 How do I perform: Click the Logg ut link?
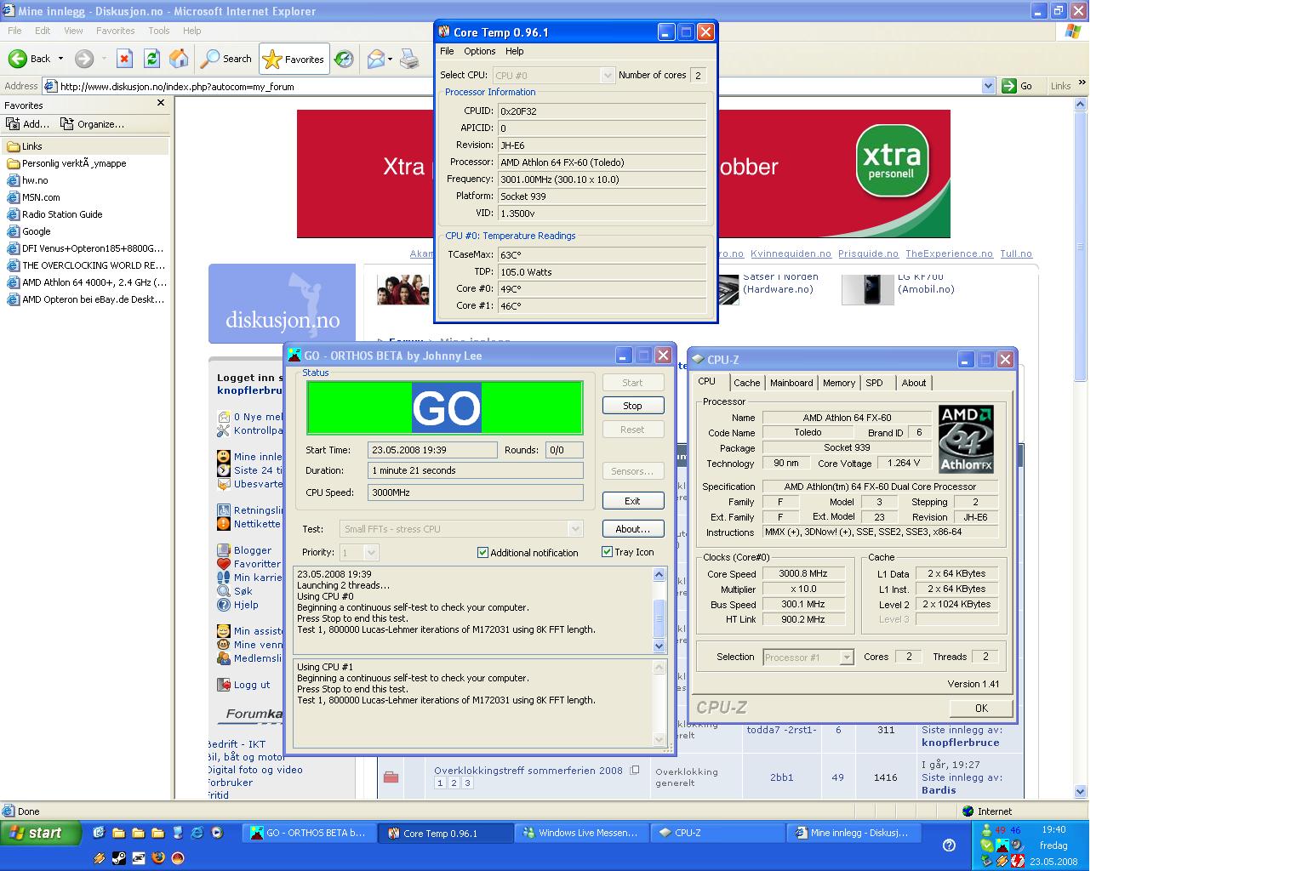(252, 685)
